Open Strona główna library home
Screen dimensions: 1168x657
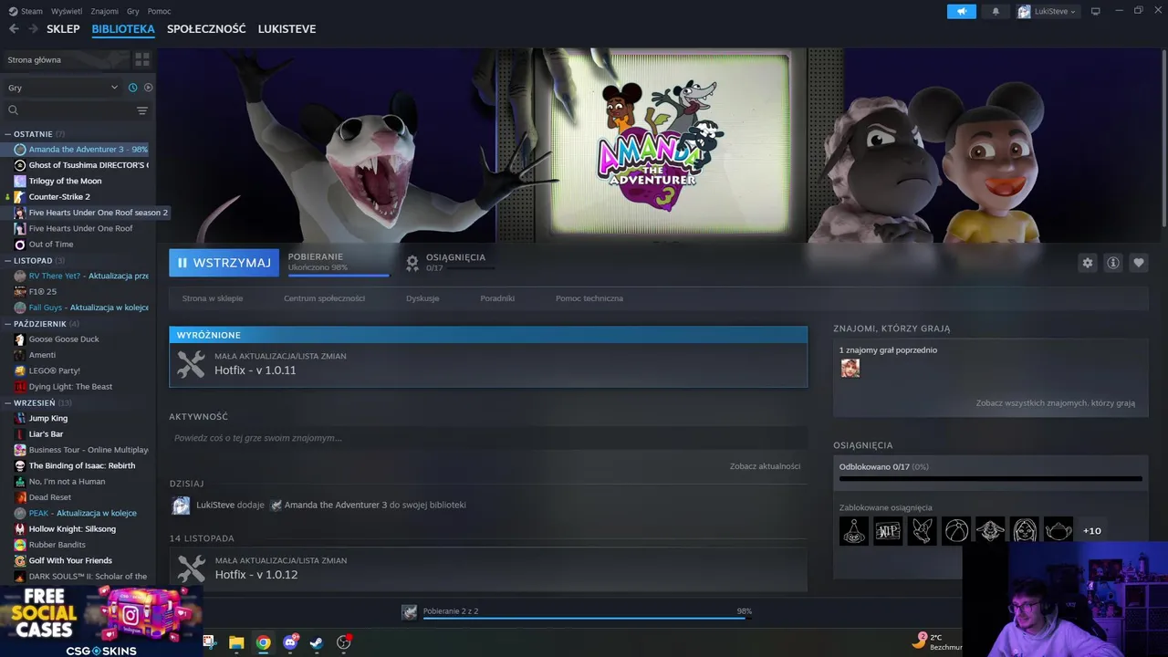point(35,59)
